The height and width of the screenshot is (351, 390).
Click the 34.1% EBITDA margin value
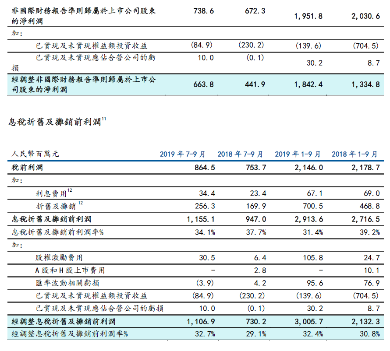[x=205, y=232]
